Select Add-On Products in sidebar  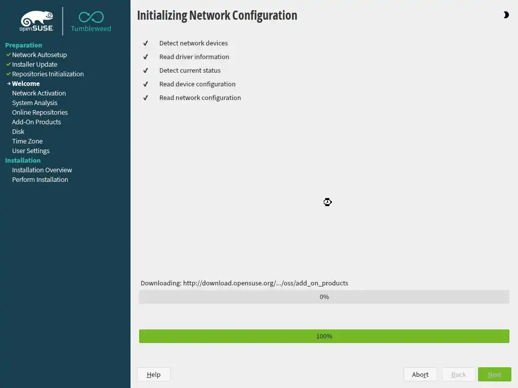(x=36, y=122)
